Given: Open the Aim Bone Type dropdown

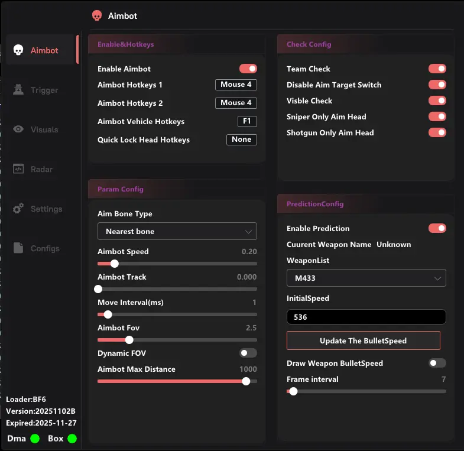Looking at the screenshot, I should click(x=177, y=231).
